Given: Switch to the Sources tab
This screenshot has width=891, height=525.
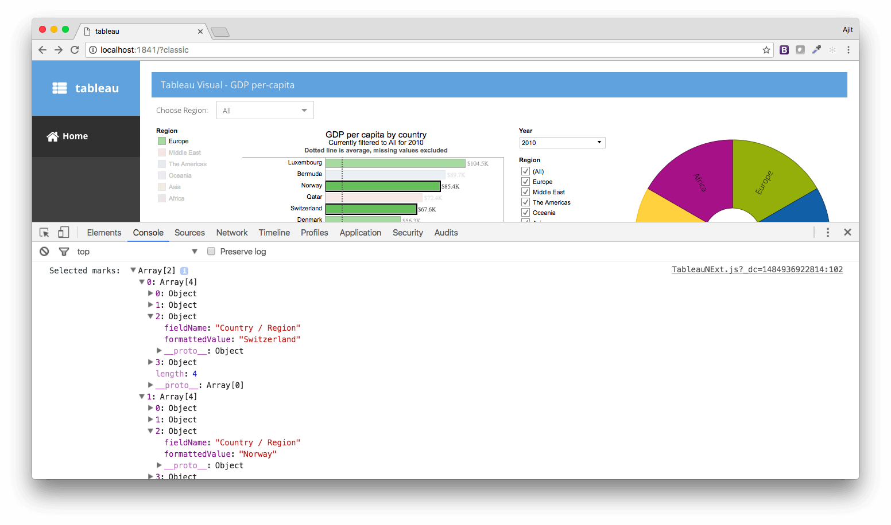Looking at the screenshot, I should [x=189, y=233].
